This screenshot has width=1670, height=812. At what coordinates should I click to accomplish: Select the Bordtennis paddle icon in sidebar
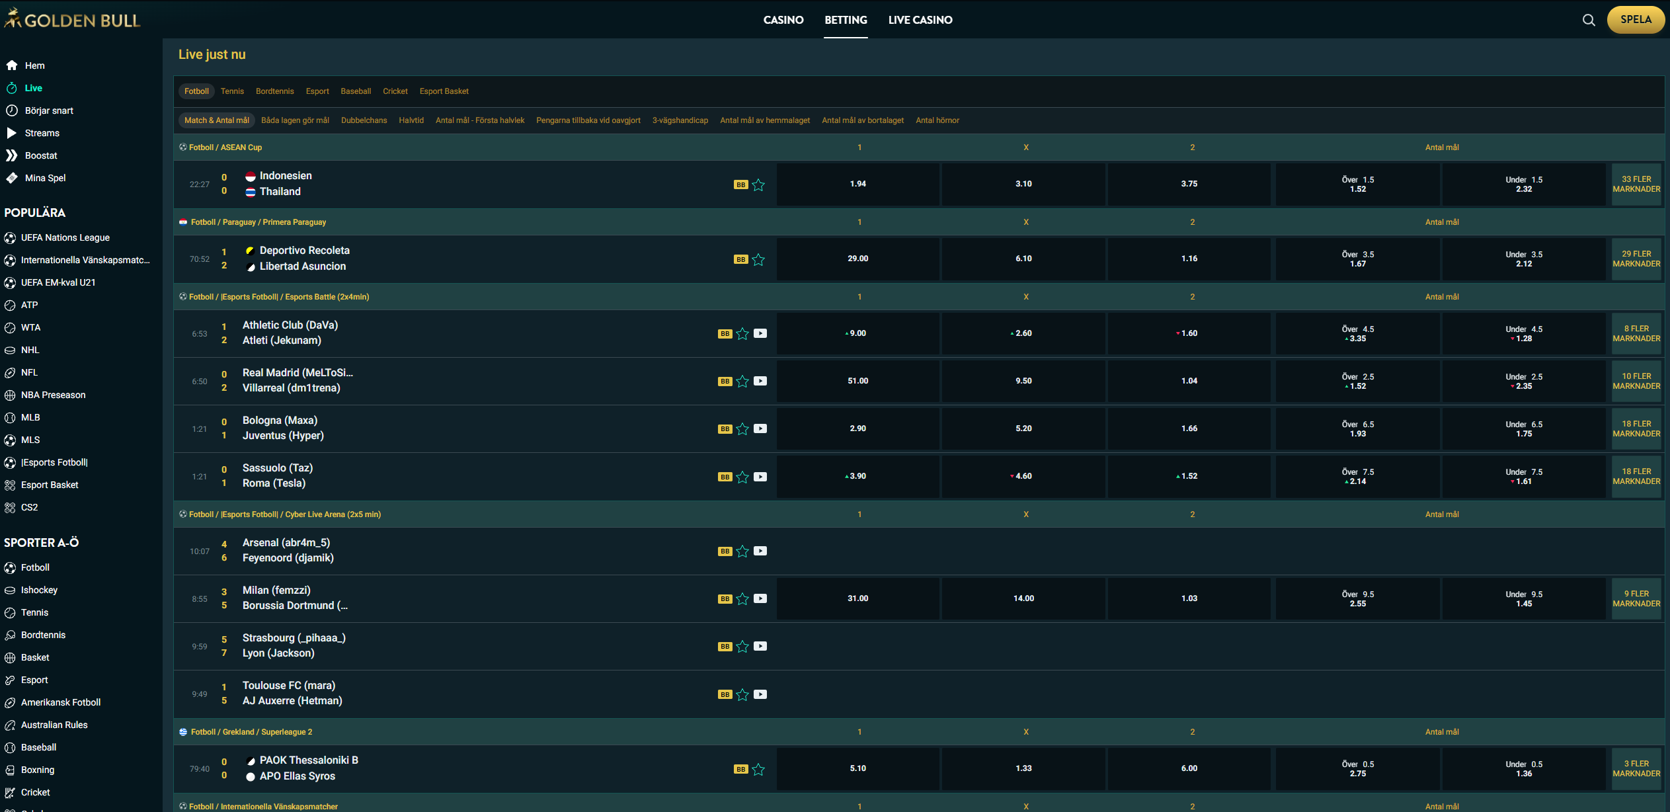[x=10, y=635]
